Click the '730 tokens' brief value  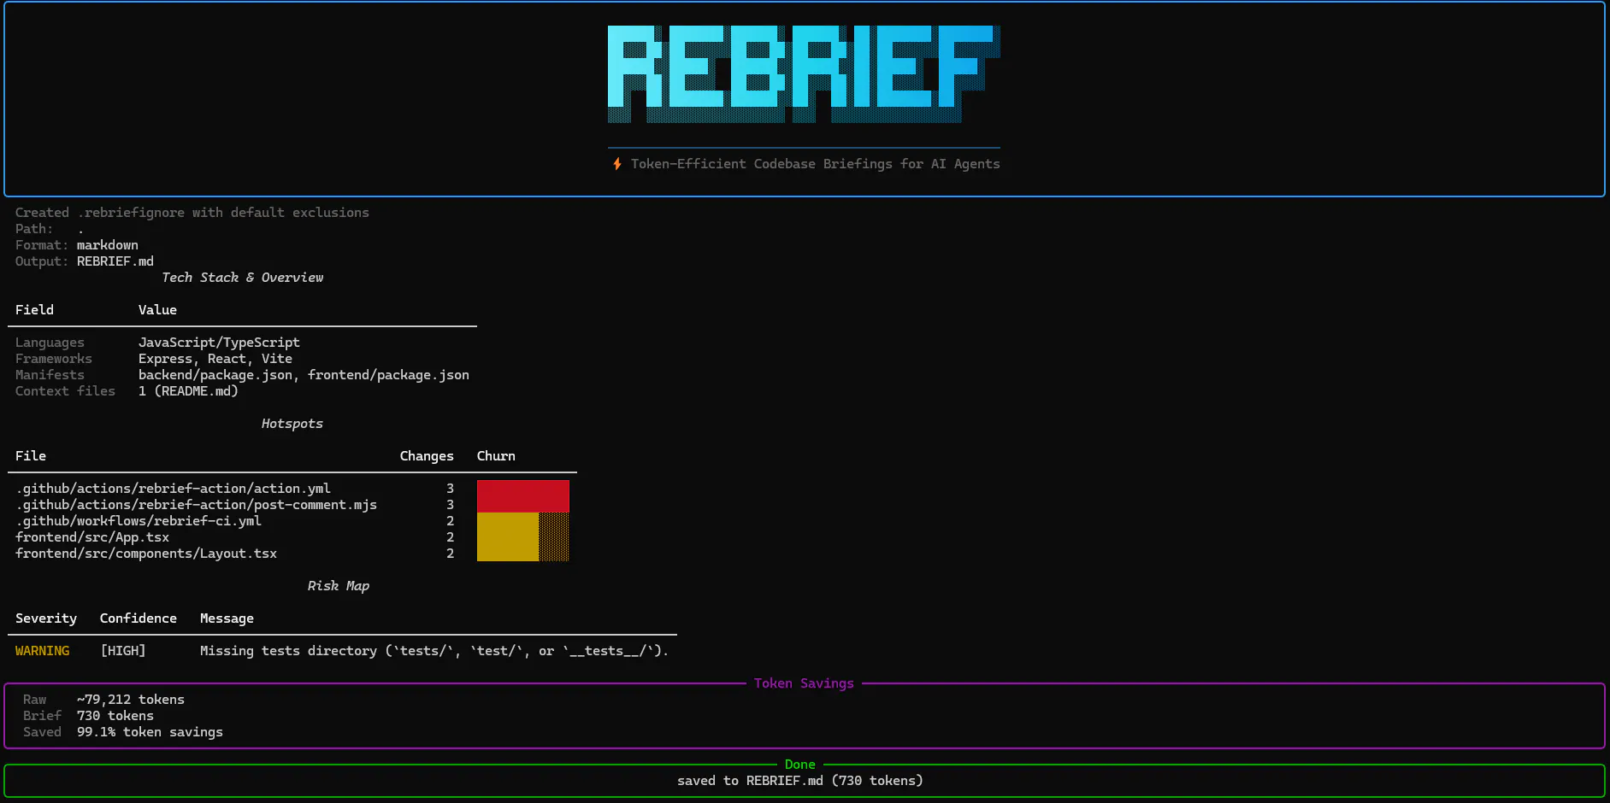tap(115, 716)
